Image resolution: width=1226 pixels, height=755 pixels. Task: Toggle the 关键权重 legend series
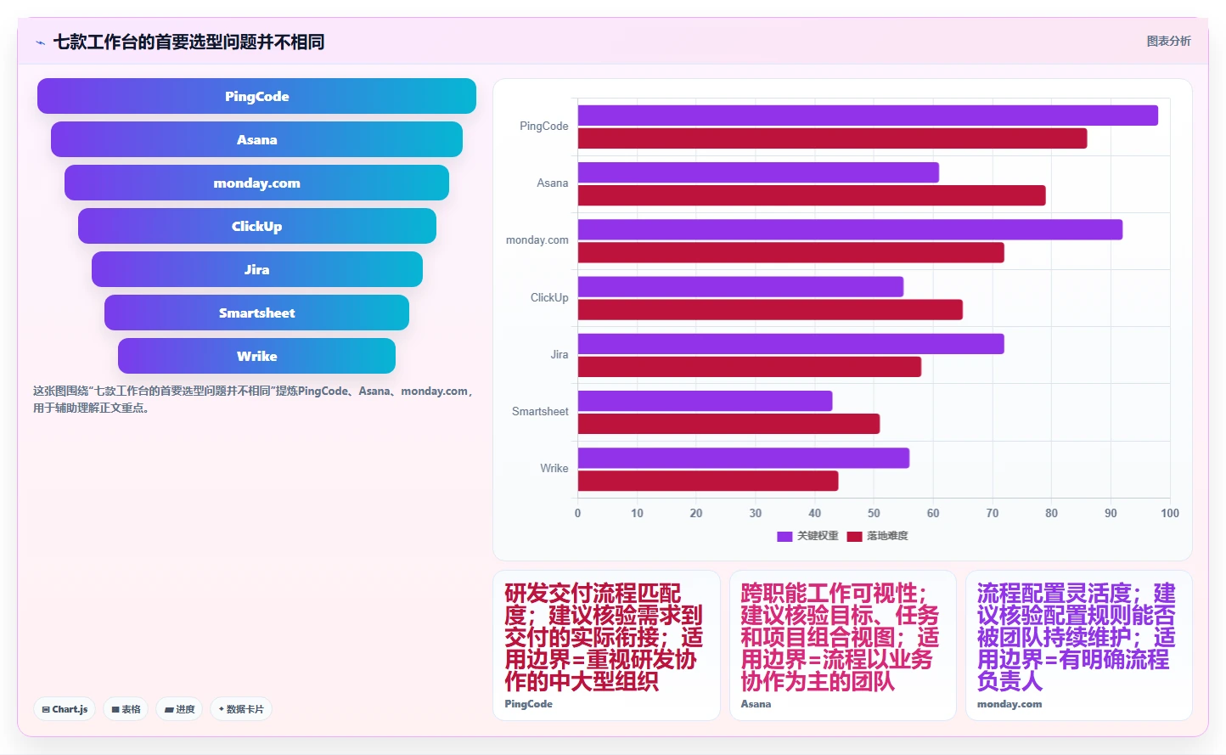(x=807, y=536)
